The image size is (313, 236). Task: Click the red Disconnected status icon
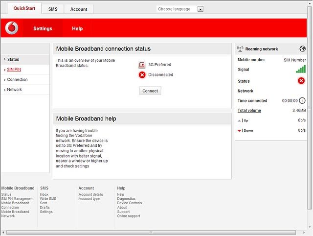point(142,75)
